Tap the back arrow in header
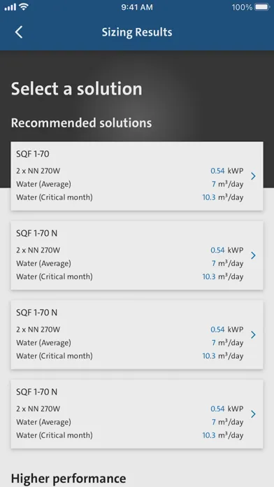 (x=19, y=32)
